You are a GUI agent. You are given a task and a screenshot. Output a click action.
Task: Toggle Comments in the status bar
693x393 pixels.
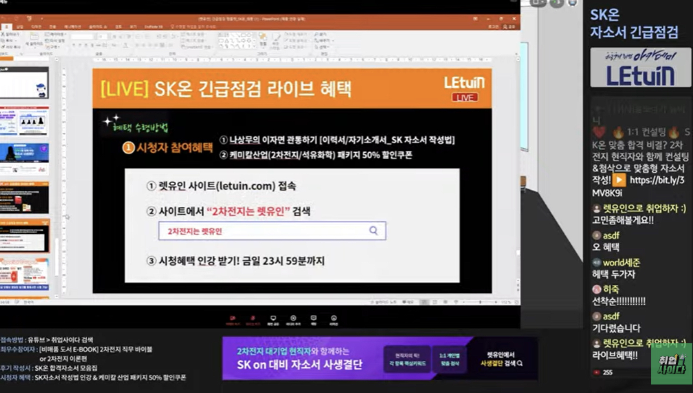[408, 302]
